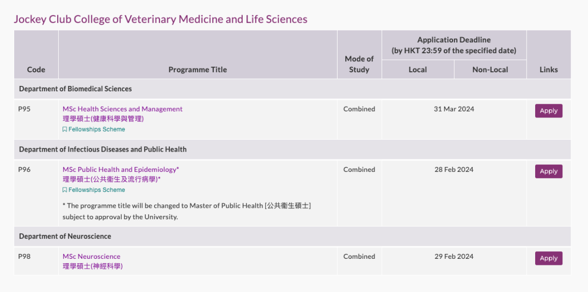Click the Apply button for MSc Neuroscience
This screenshot has height=292, width=588.
tap(549, 258)
